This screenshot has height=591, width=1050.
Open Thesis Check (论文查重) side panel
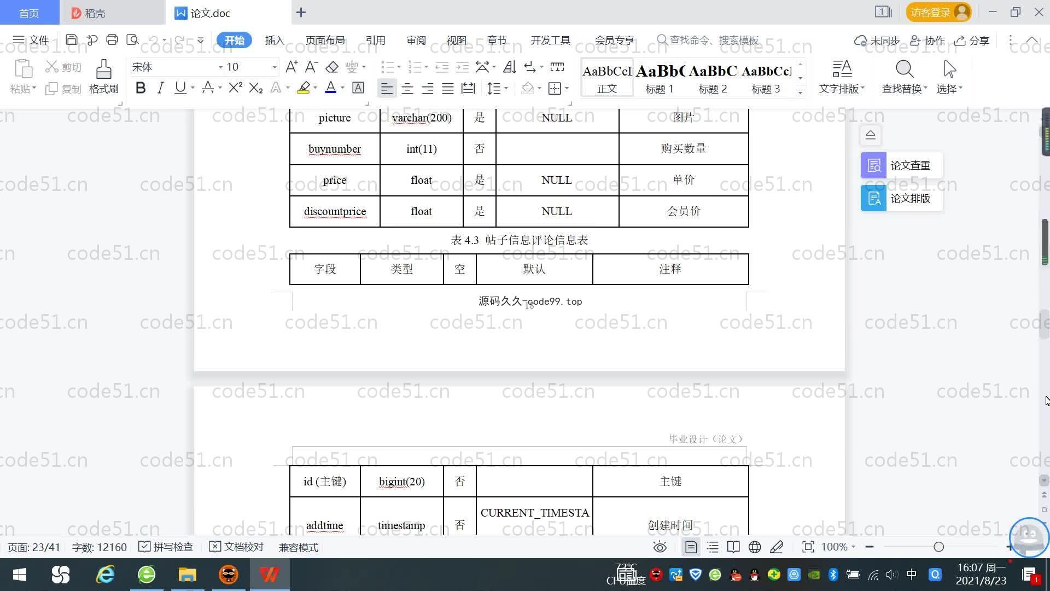[x=901, y=165]
